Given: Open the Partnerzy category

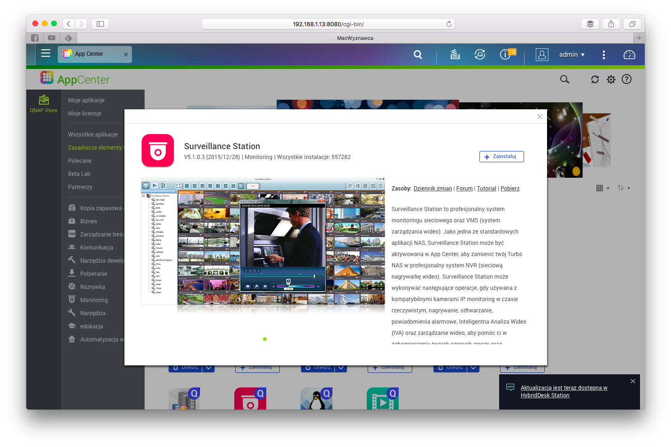Looking at the screenshot, I should 80,187.
